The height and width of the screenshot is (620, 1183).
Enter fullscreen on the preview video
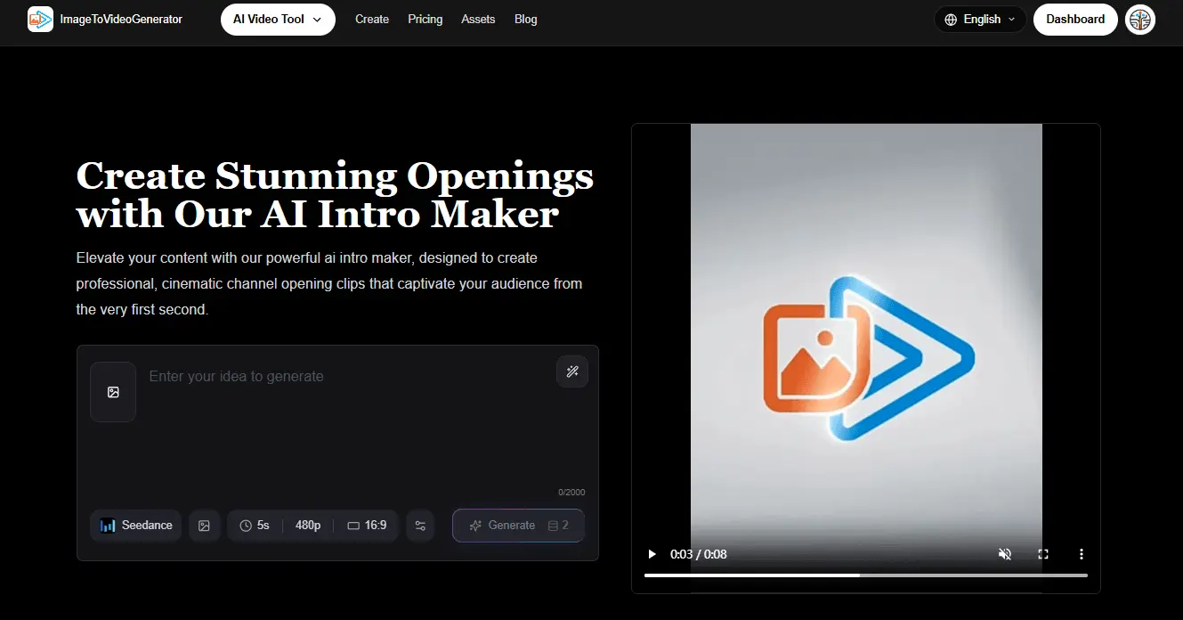point(1043,554)
